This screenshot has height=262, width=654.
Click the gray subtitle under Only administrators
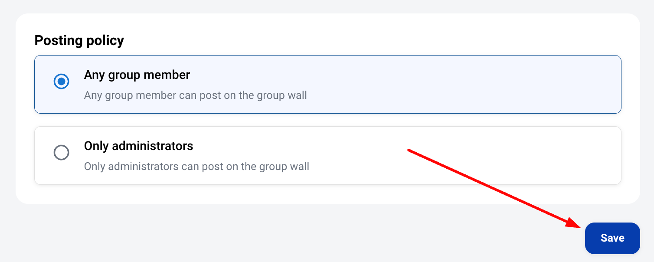click(x=196, y=166)
